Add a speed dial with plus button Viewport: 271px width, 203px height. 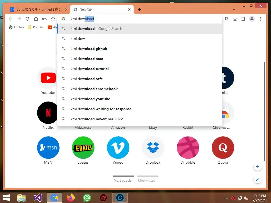tap(258, 167)
